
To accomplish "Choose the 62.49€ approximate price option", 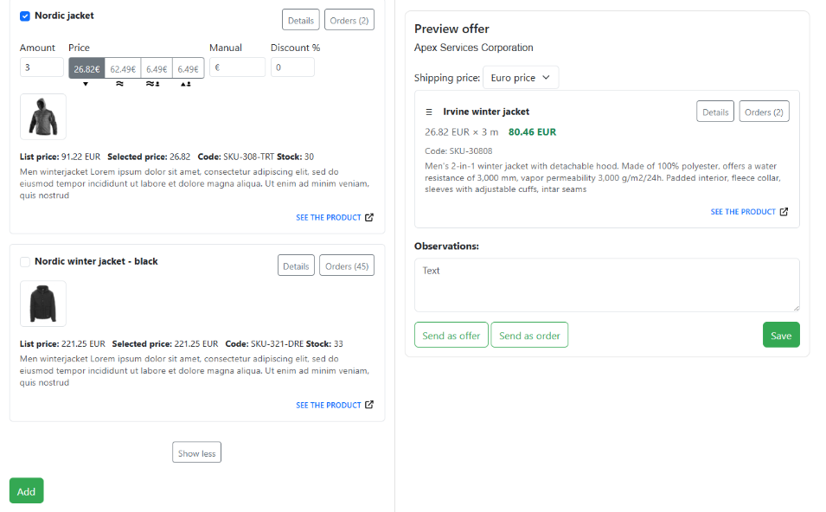I will point(123,66).
